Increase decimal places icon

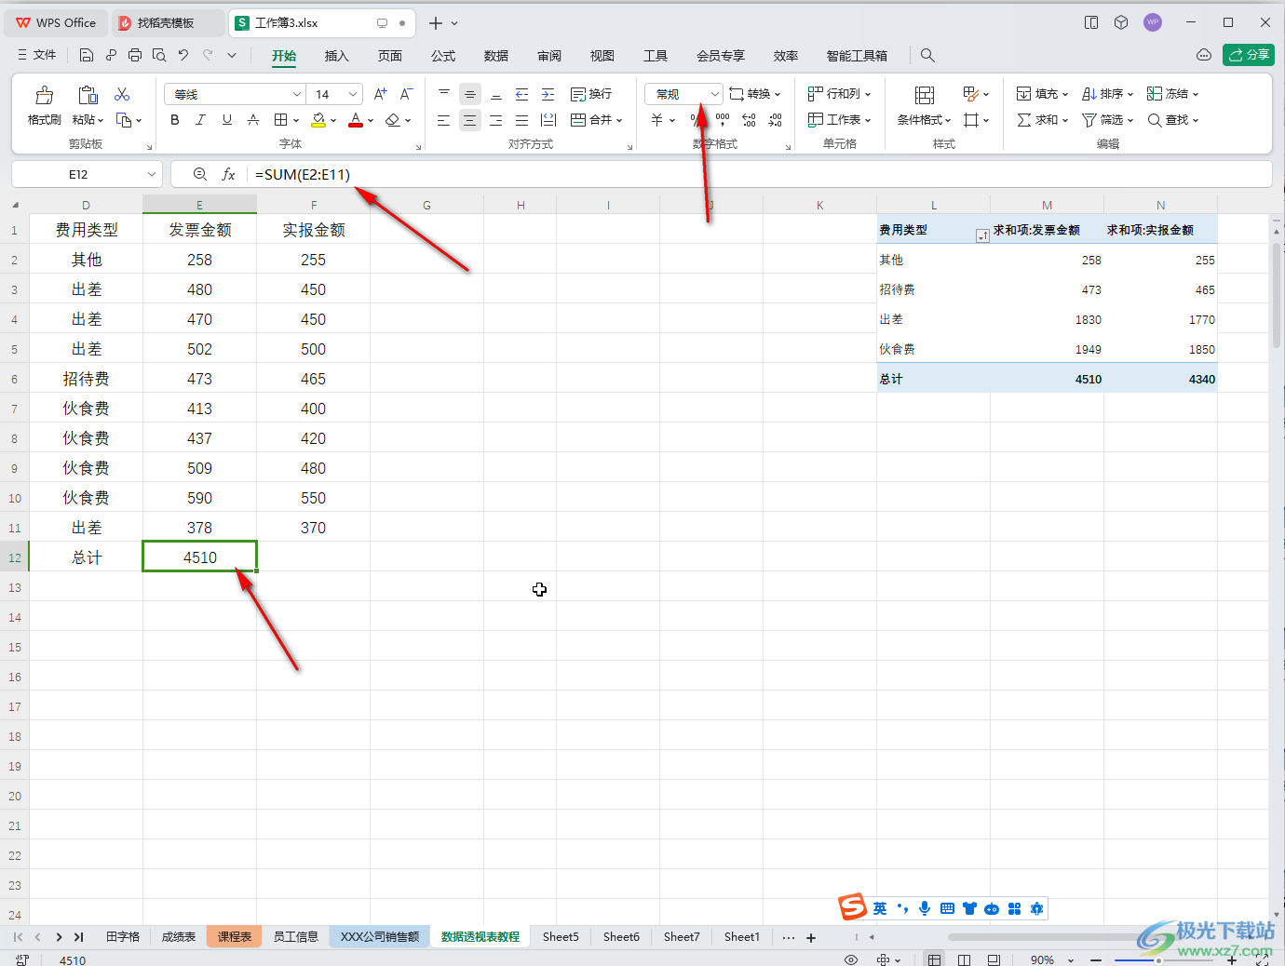click(x=750, y=120)
